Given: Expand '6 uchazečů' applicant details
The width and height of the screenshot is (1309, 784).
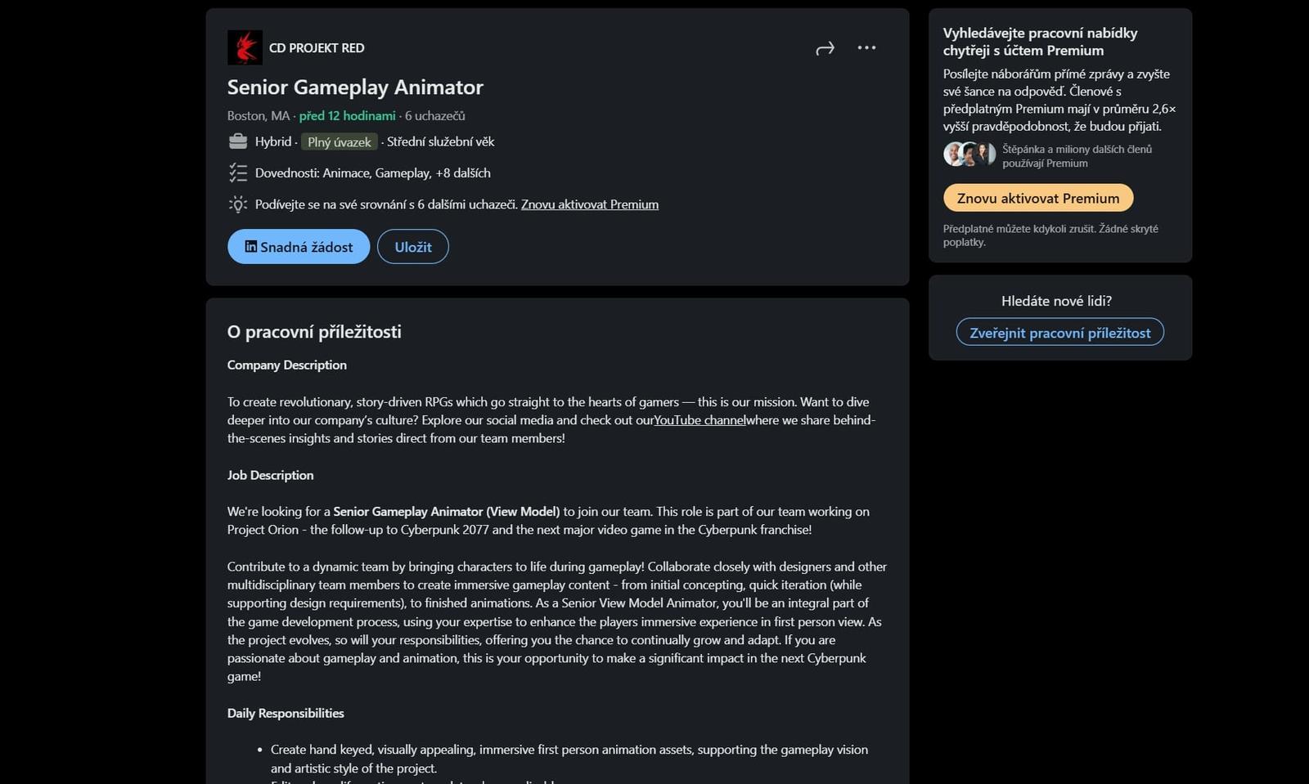Looking at the screenshot, I should tap(434, 115).
